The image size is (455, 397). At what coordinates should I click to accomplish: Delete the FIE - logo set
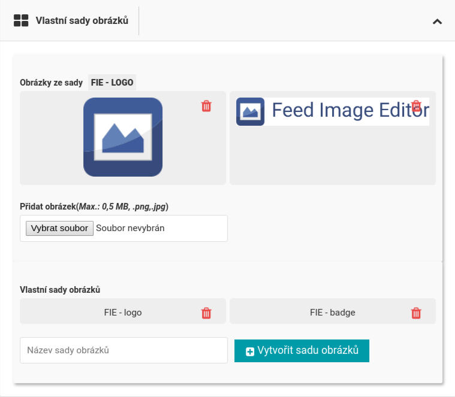[x=206, y=313]
